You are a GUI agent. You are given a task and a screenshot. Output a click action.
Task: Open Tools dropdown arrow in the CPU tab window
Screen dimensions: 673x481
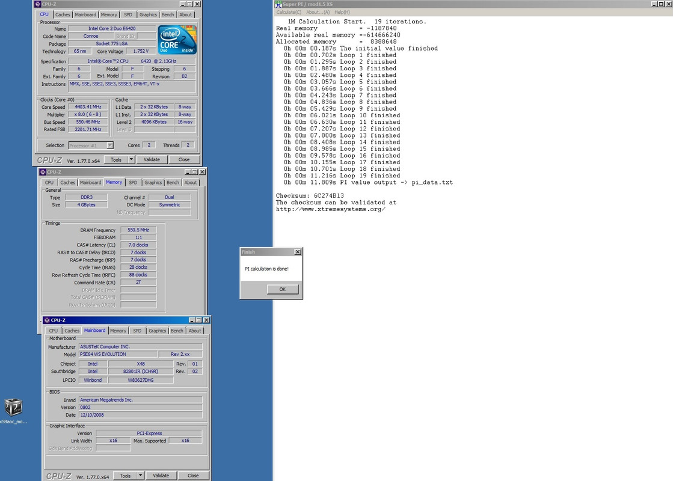[131, 159]
